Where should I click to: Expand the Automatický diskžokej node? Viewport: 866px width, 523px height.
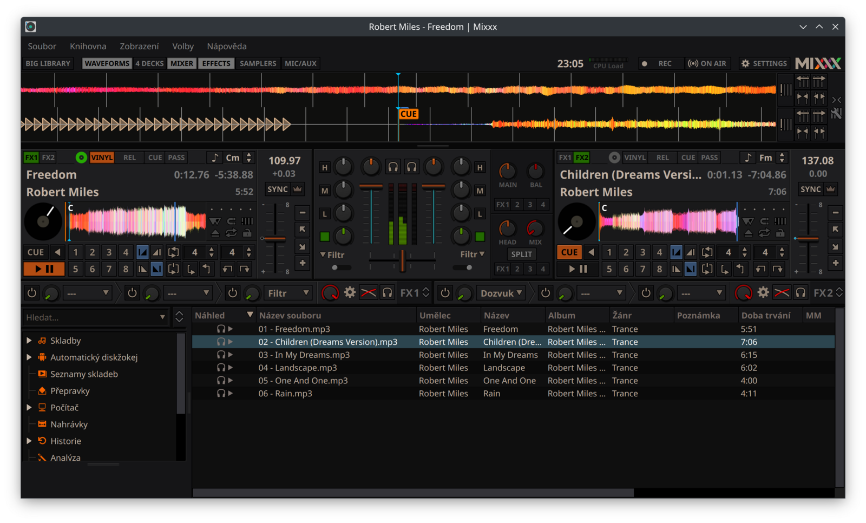click(x=29, y=357)
